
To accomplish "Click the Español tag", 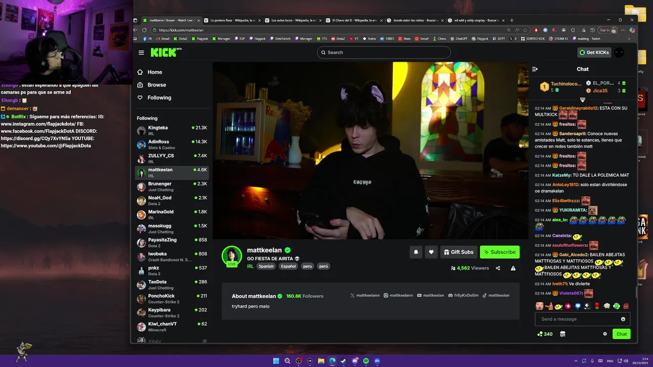I will [288, 266].
